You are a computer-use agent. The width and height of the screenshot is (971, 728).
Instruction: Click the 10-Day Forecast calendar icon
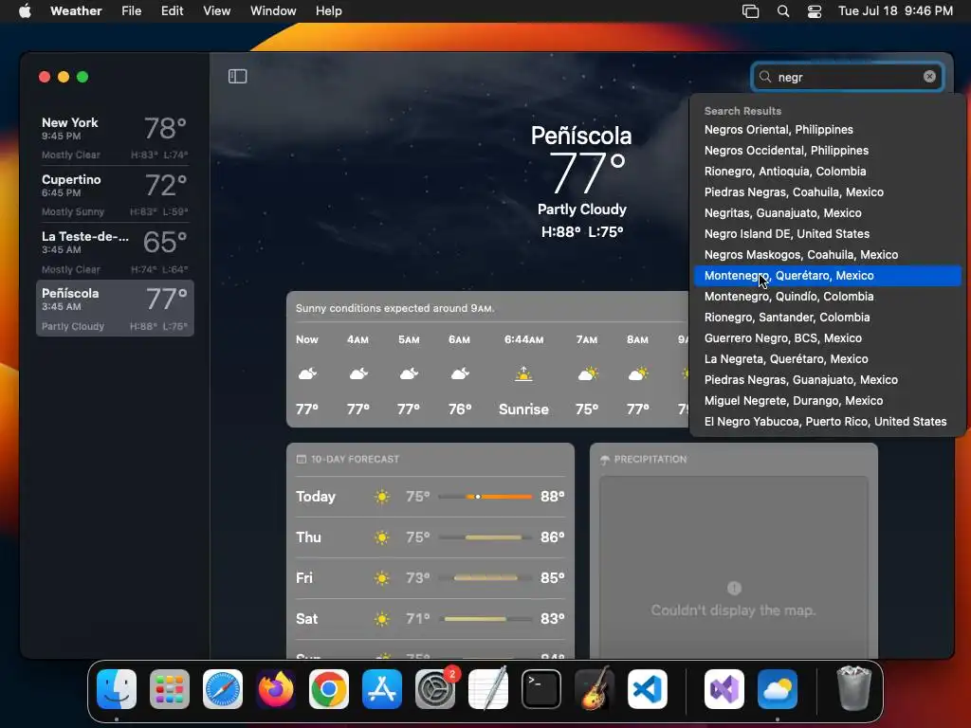click(302, 459)
